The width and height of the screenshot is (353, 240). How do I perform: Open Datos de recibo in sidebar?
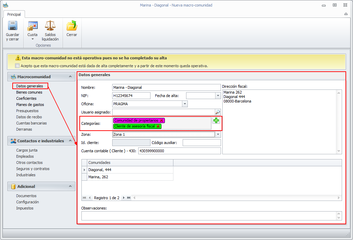(x=29, y=117)
